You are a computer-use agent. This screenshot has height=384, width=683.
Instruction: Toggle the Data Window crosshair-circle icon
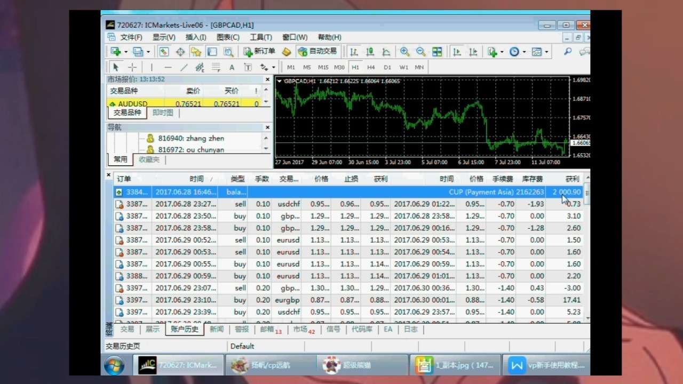(x=180, y=52)
